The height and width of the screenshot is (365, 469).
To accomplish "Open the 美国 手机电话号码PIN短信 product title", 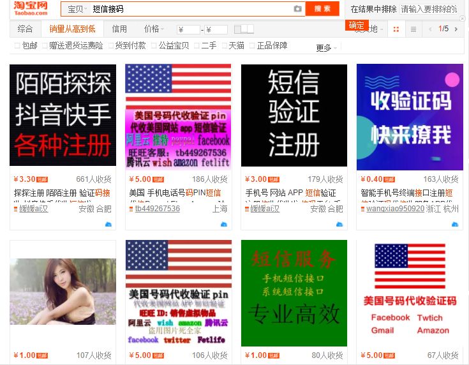I will click(x=175, y=193).
